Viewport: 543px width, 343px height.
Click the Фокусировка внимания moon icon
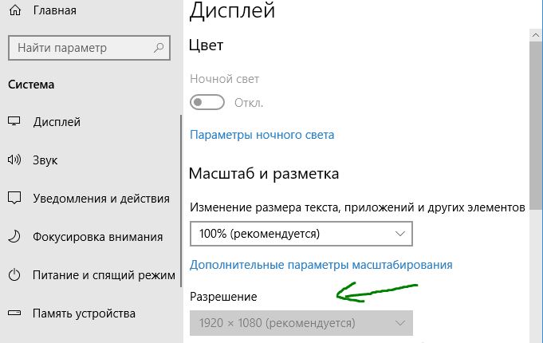pyautogui.click(x=14, y=237)
